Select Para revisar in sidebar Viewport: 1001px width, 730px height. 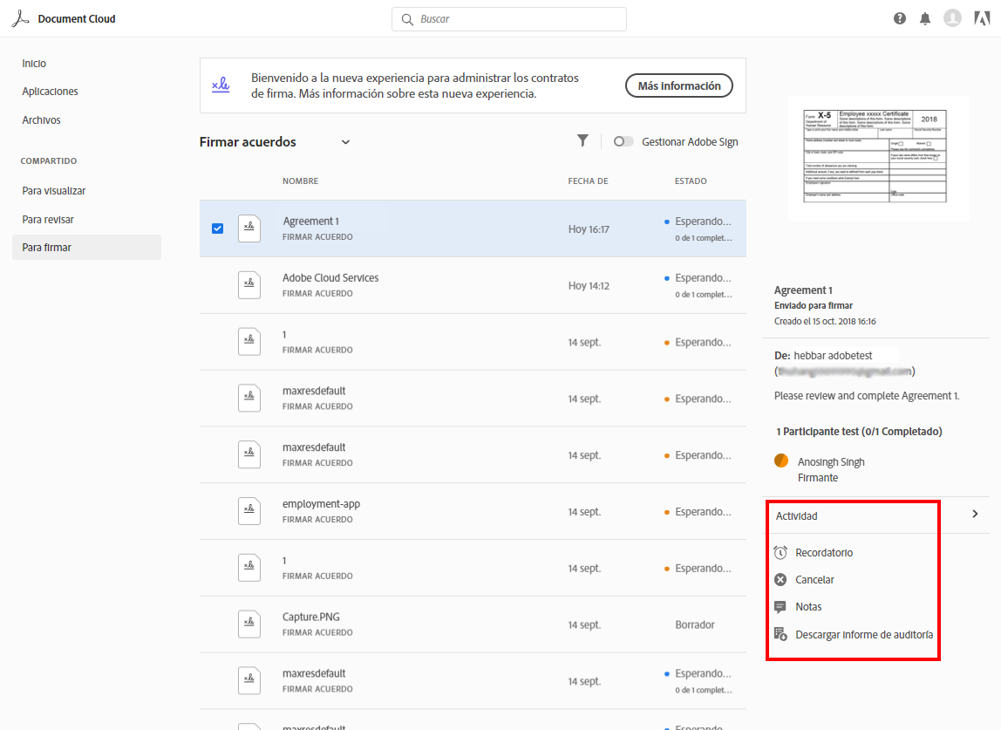pos(48,220)
